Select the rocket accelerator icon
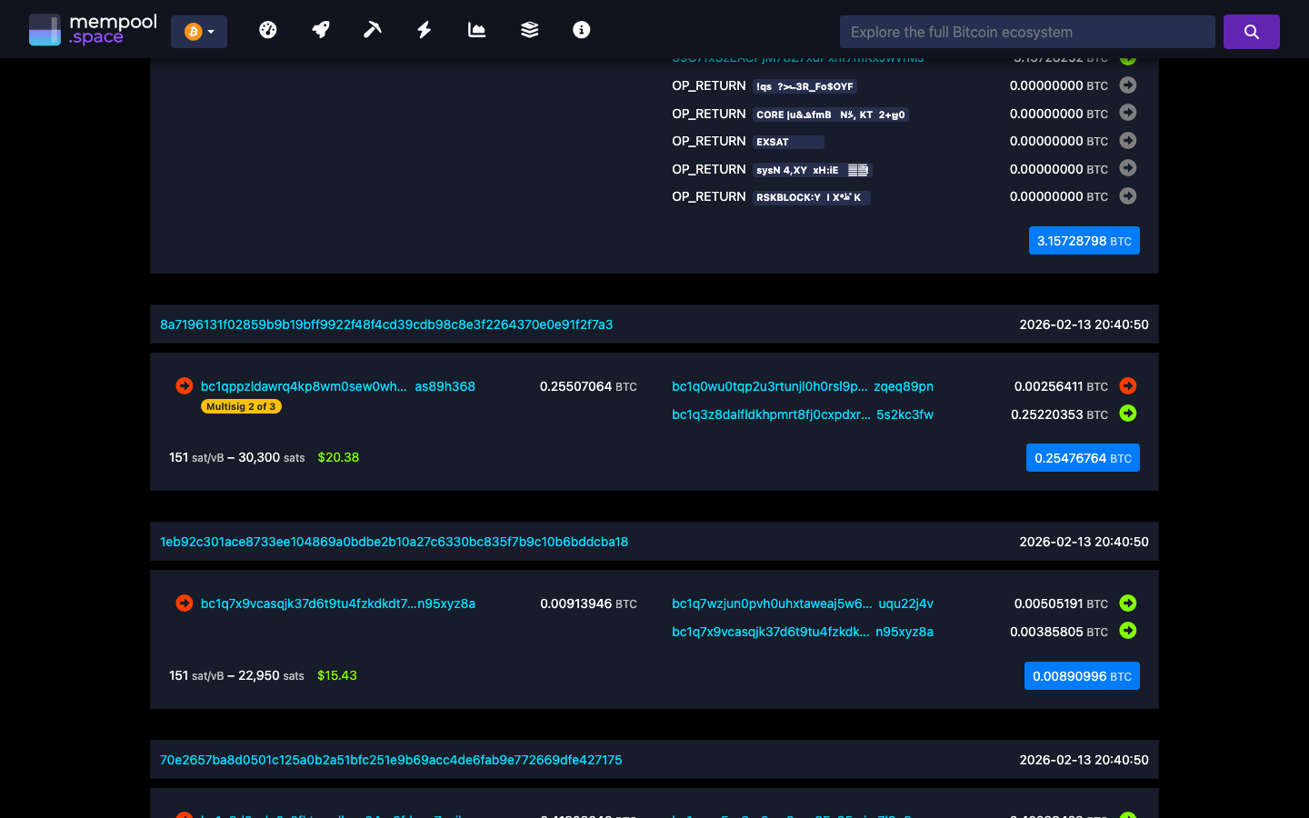1309x818 pixels. [320, 29]
